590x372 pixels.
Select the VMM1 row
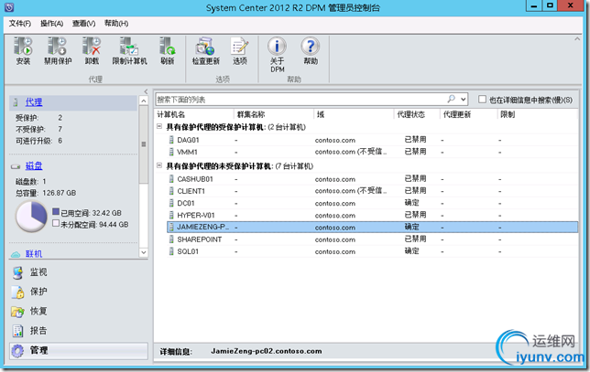coord(373,152)
